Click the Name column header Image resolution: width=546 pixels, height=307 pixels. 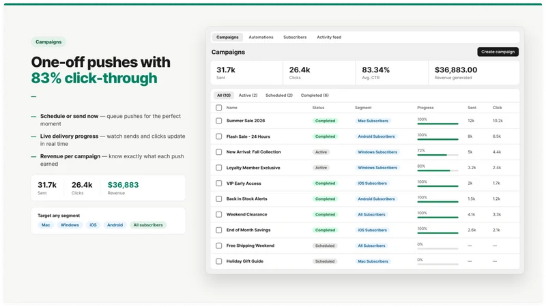[x=232, y=108]
